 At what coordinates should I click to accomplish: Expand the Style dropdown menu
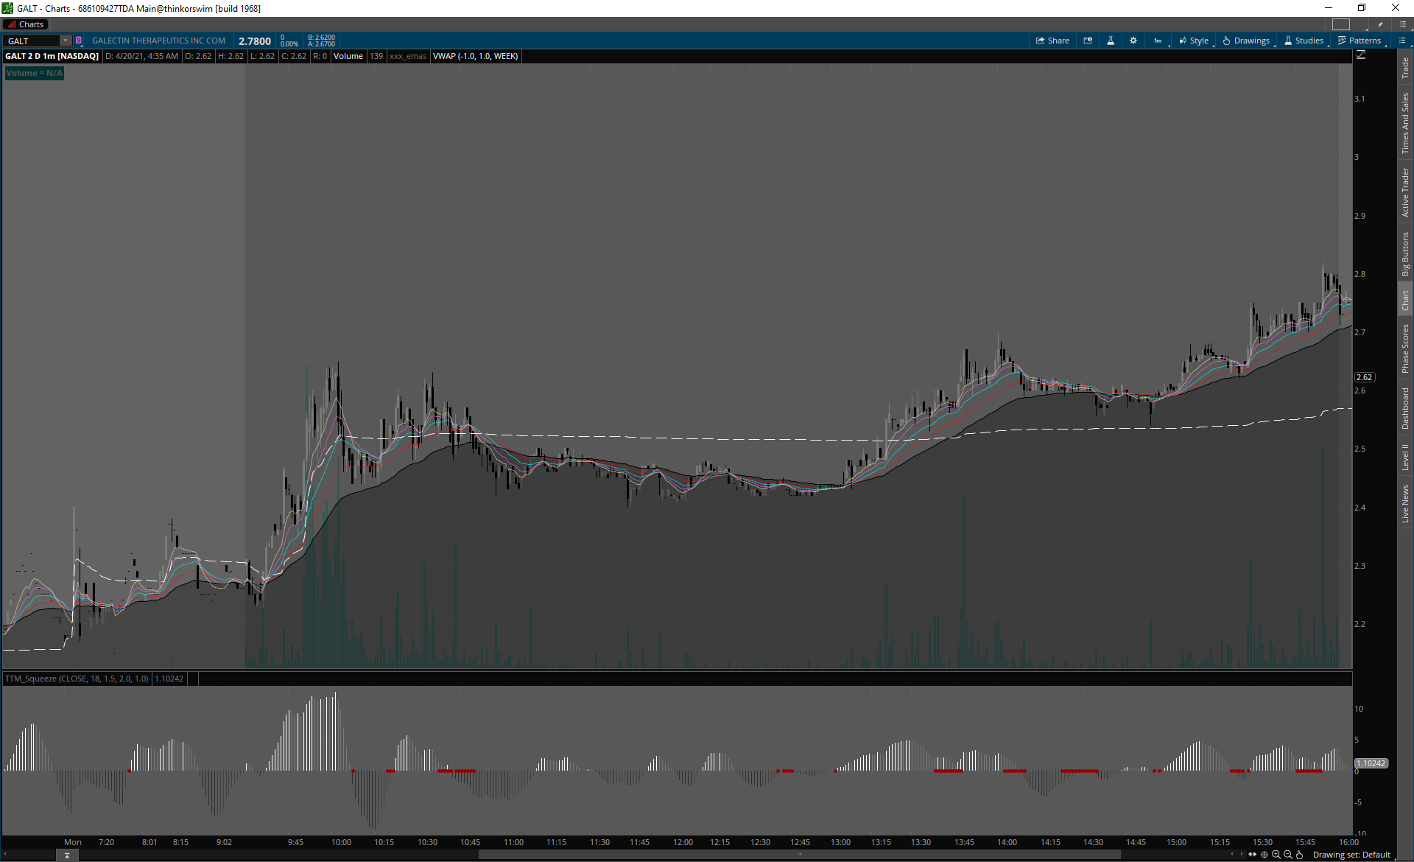click(1194, 41)
